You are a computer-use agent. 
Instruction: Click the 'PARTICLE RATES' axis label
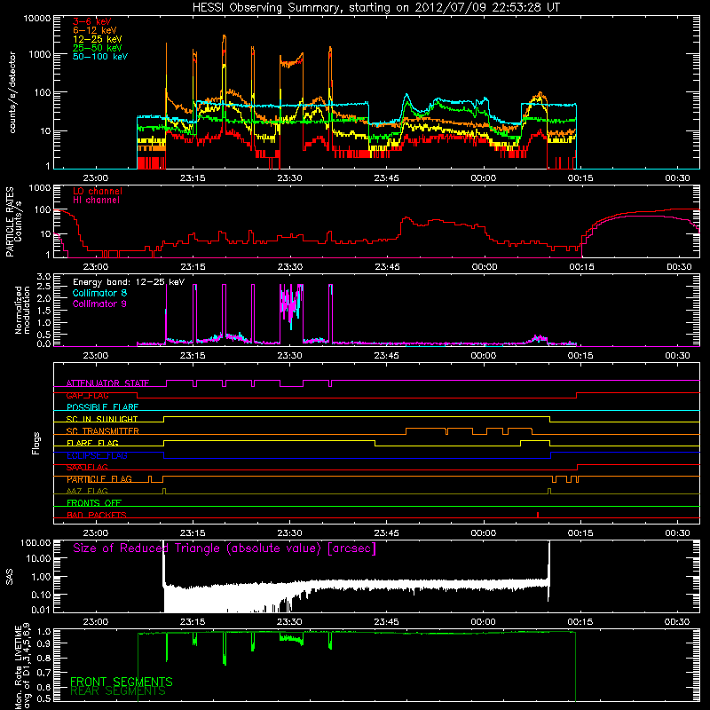pos(10,222)
